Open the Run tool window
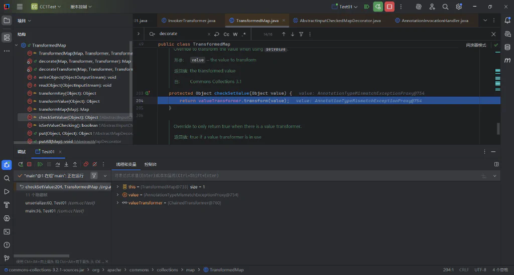The image size is (514, 275). [x=7, y=192]
